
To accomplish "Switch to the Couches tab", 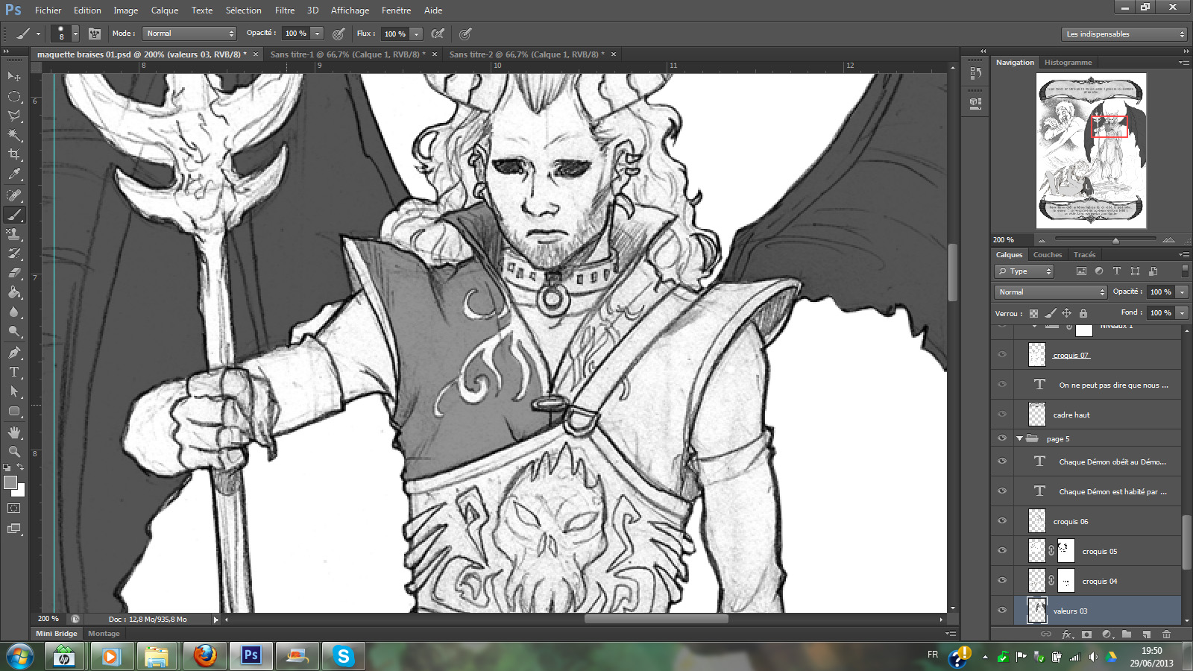I will click(1048, 255).
